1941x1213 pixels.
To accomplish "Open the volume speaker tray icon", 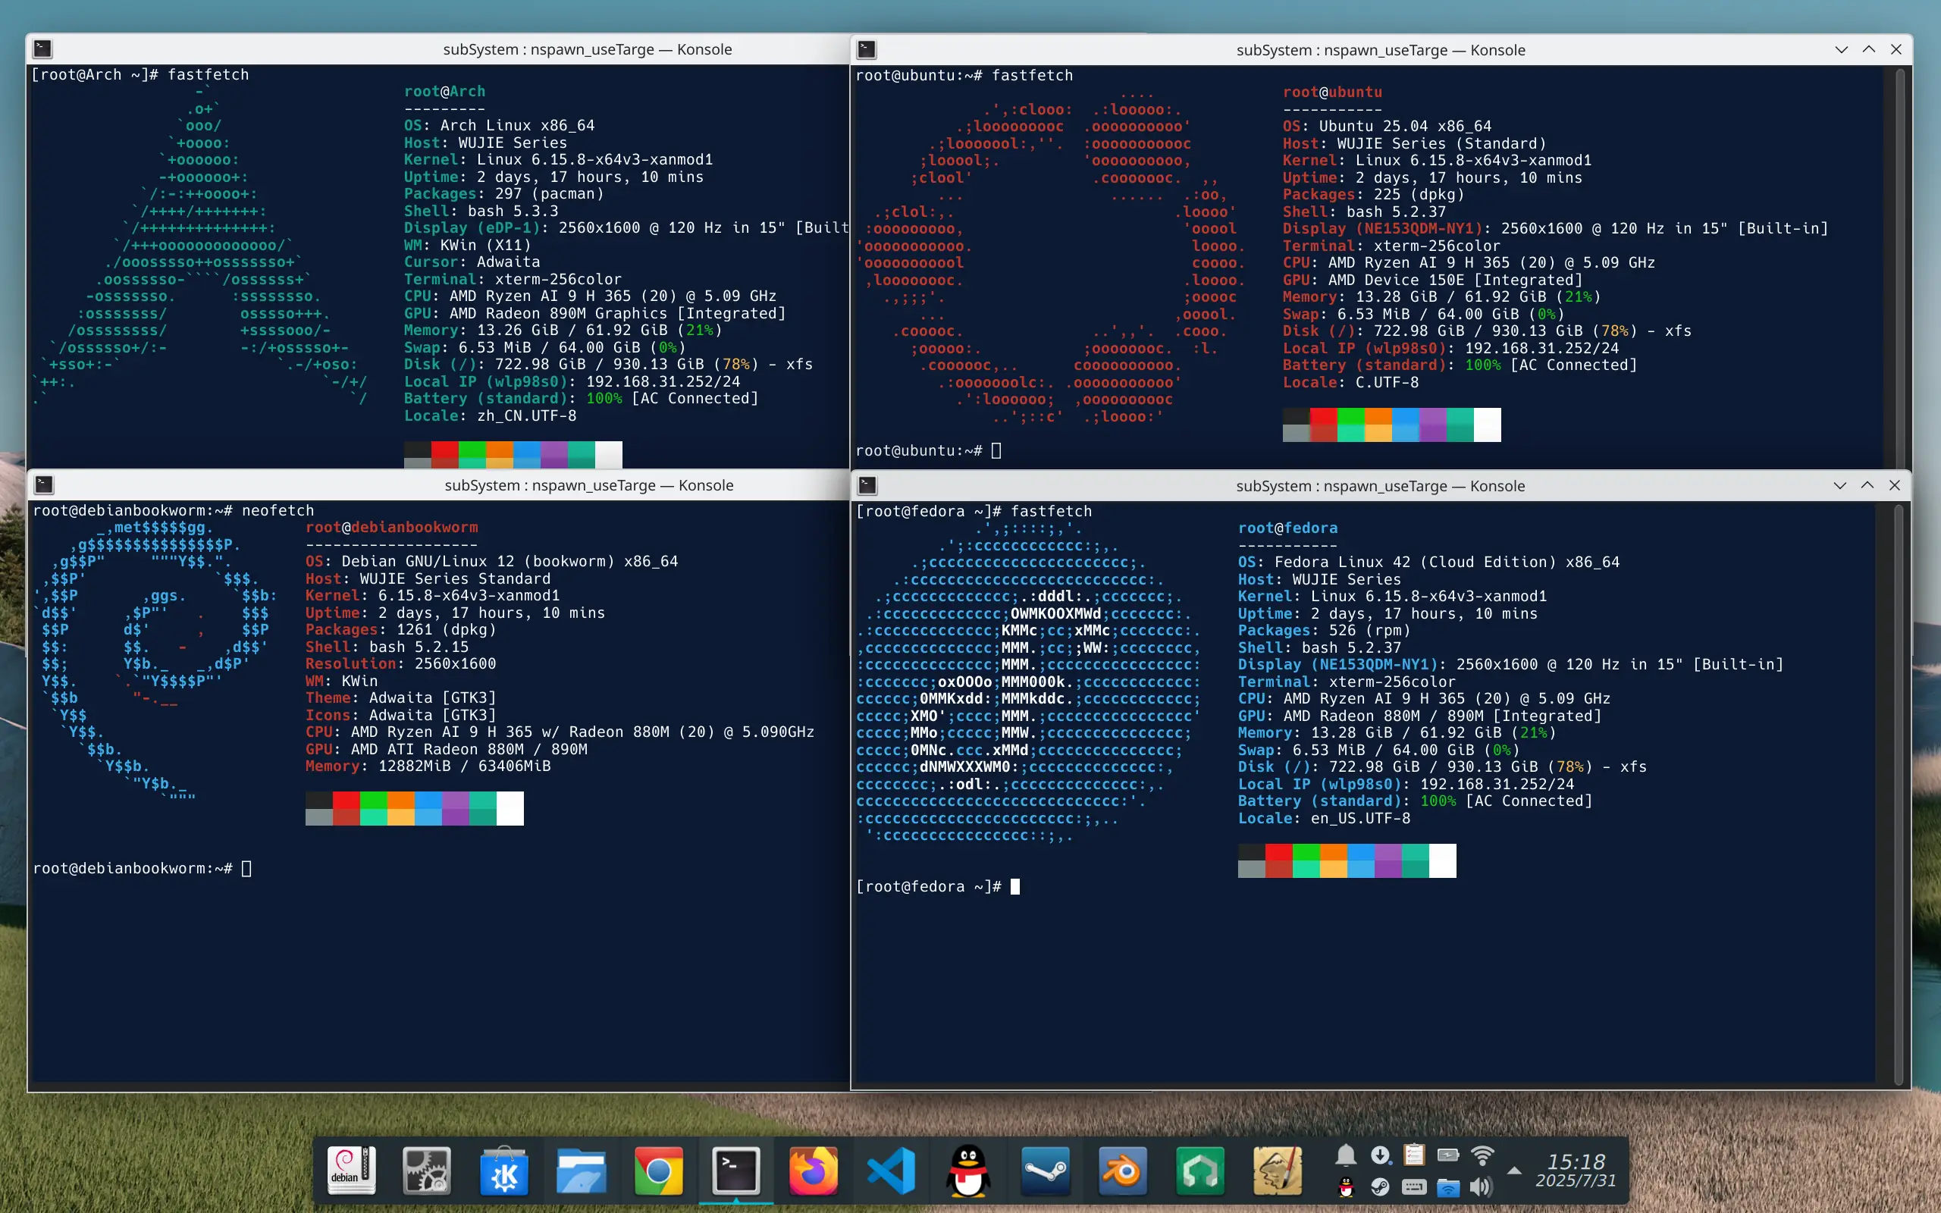I will click(1482, 1186).
